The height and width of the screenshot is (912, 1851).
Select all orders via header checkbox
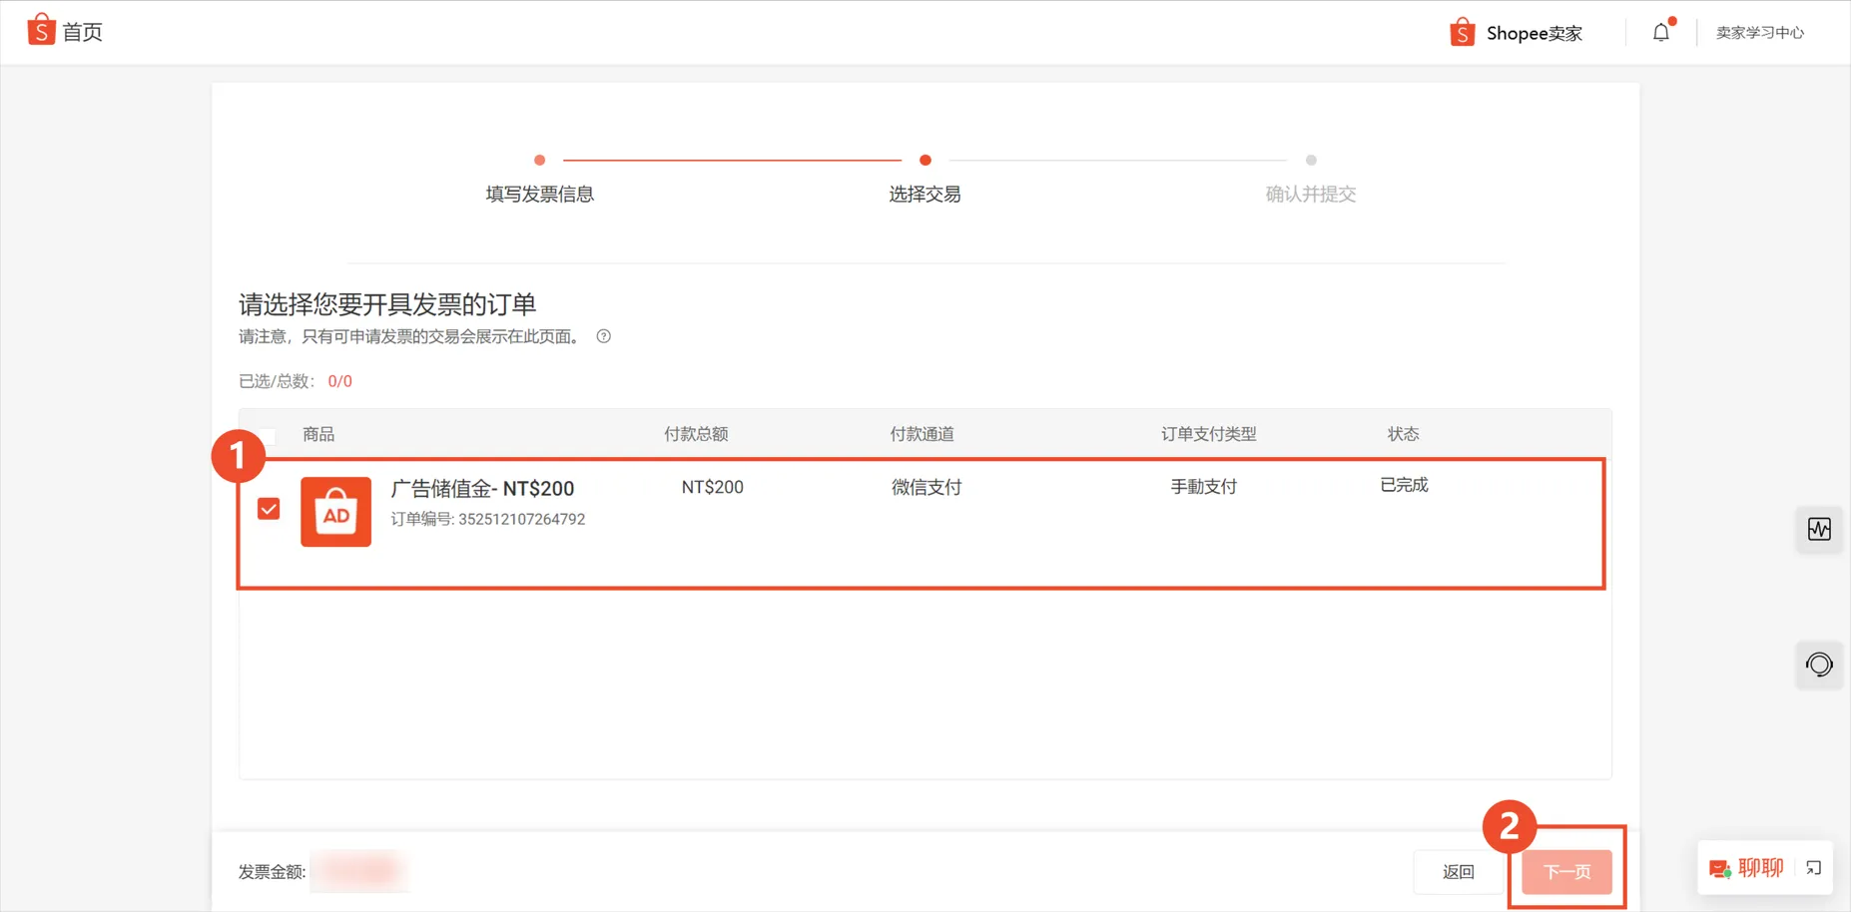tap(268, 434)
